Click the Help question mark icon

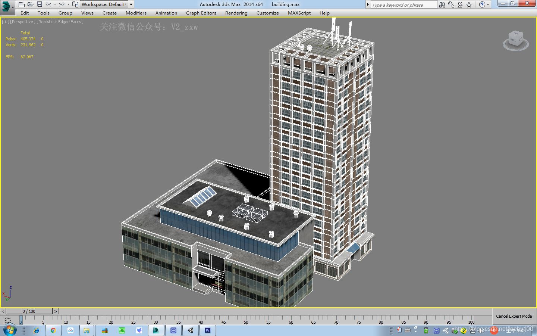[482, 5]
